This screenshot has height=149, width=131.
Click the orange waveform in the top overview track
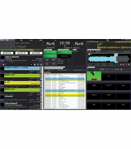[x=114, y=48]
